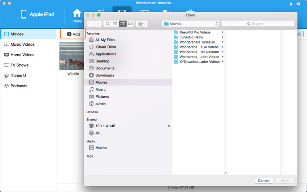Click the Add button with plus icon
Image resolution: width=307 pixels, height=192 pixels.
click(73, 34)
